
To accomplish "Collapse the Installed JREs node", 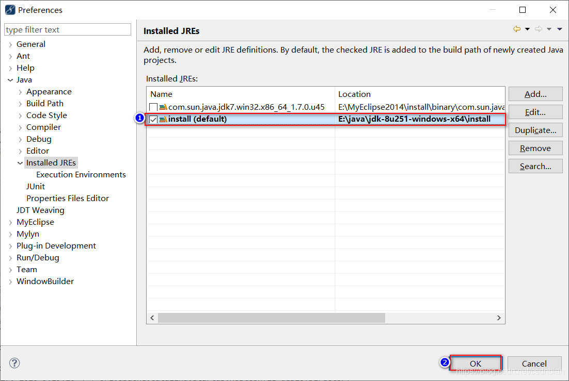I will (x=20, y=163).
